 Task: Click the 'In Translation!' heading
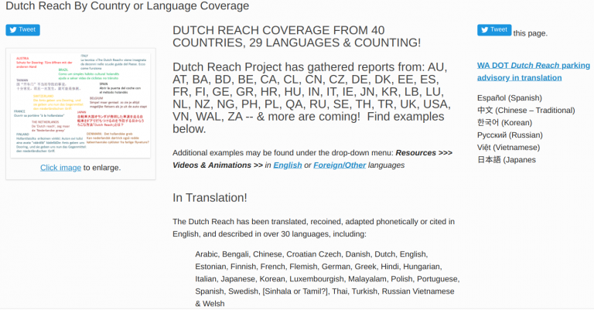[x=210, y=198]
